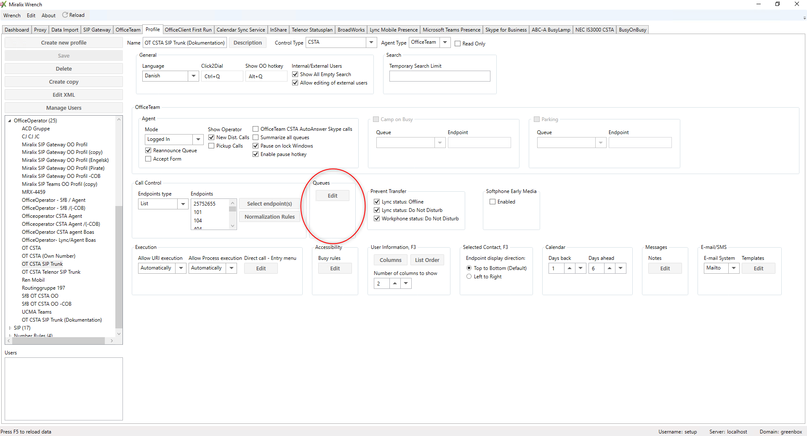Open the Wrench menu
The width and height of the screenshot is (807, 436).
12,16
